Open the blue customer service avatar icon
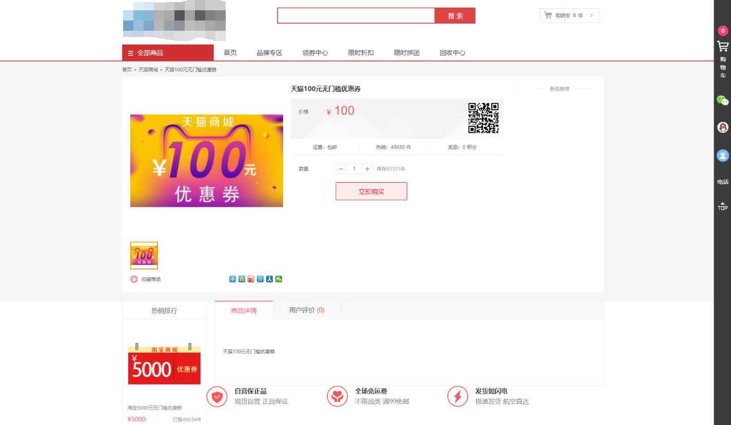Viewport: 731px width, 425px height. pyautogui.click(x=722, y=156)
